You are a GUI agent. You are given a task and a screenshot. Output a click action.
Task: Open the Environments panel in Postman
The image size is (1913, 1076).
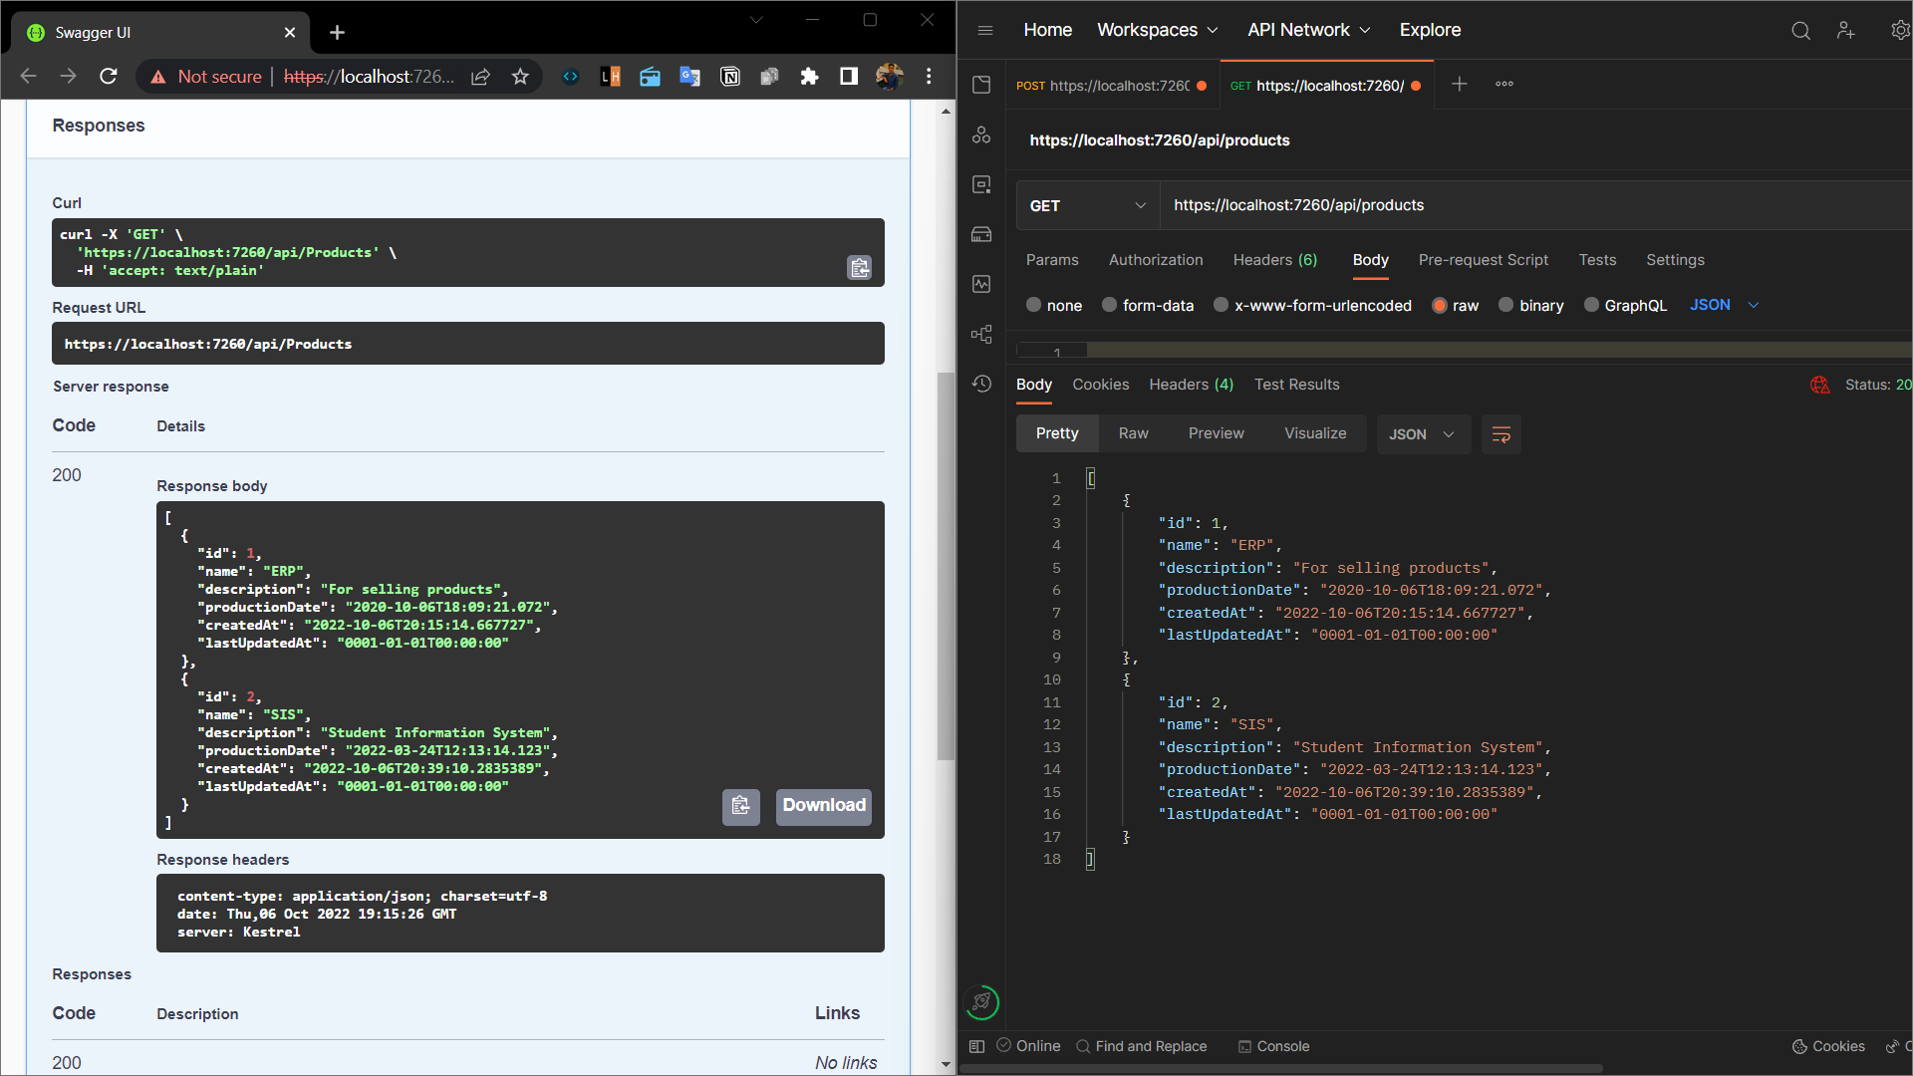[x=981, y=184]
